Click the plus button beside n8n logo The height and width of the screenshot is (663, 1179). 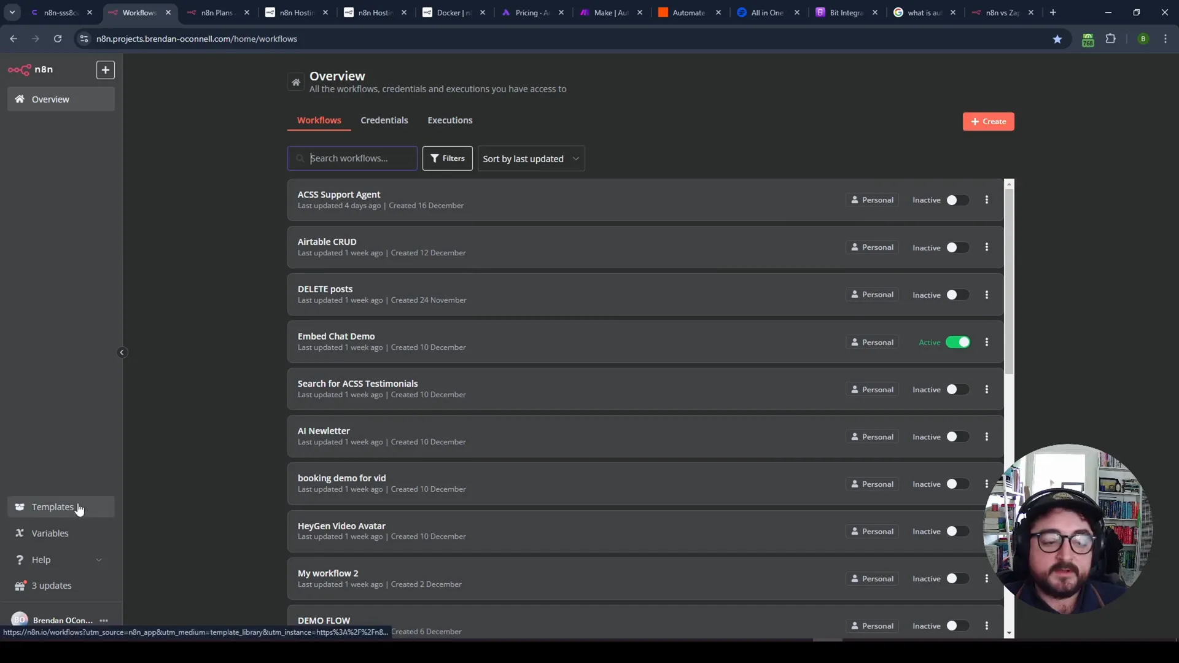106,70
